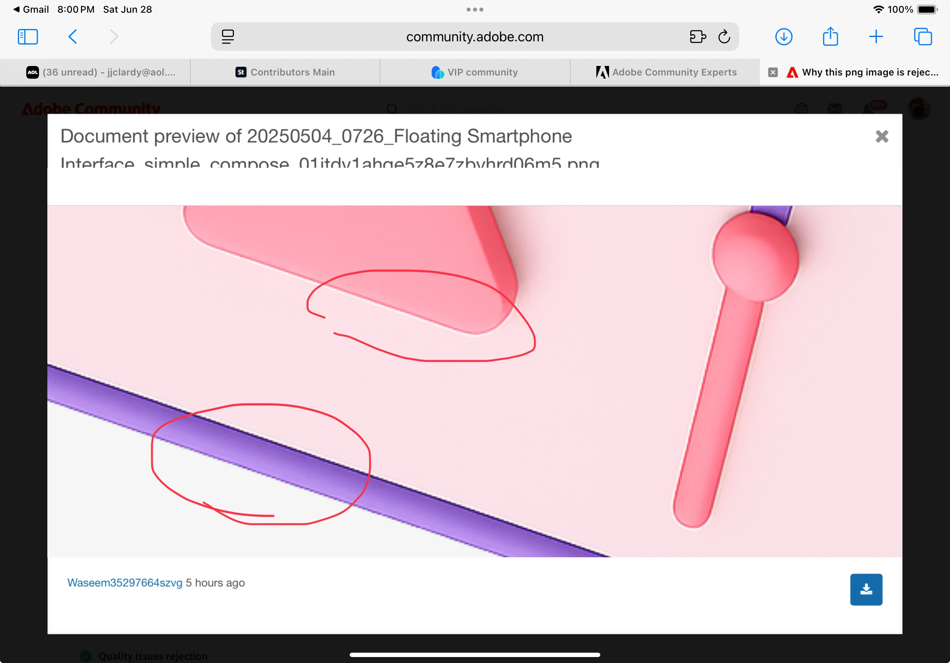Image resolution: width=950 pixels, height=663 pixels.
Task: Open the AOL mail unread tab
Action: point(101,72)
